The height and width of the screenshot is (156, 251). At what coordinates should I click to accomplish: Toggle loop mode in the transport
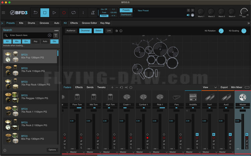(74, 13)
